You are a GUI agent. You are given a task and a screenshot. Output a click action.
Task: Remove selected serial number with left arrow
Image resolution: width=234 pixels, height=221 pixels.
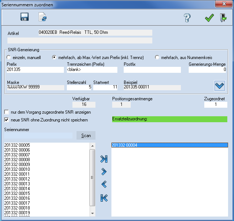pyautogui.click(x=104, y=184)
